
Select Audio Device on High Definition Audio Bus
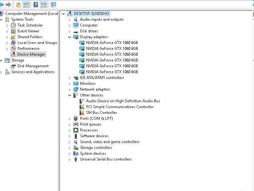123,101
